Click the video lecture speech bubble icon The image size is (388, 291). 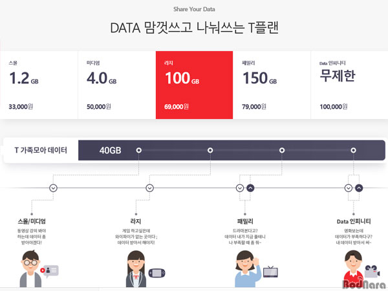pos(49,271)
